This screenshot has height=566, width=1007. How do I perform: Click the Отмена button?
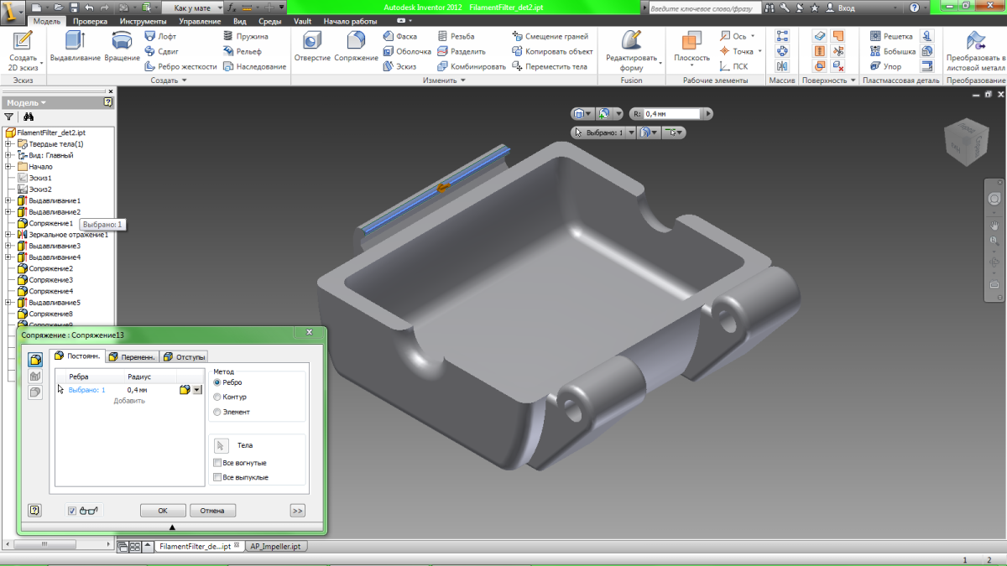[x=212, y=510]
